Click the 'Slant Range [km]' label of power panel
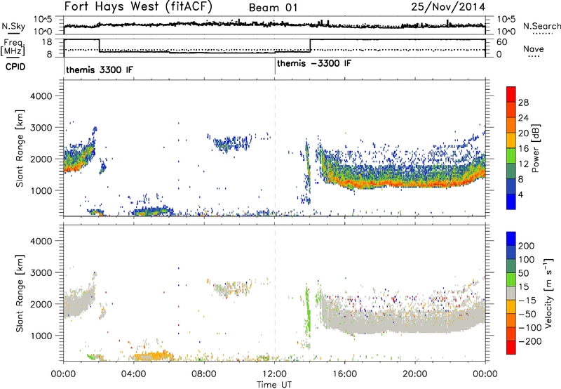Viewport: 561px width, 389px height. [x=20, y=148]
